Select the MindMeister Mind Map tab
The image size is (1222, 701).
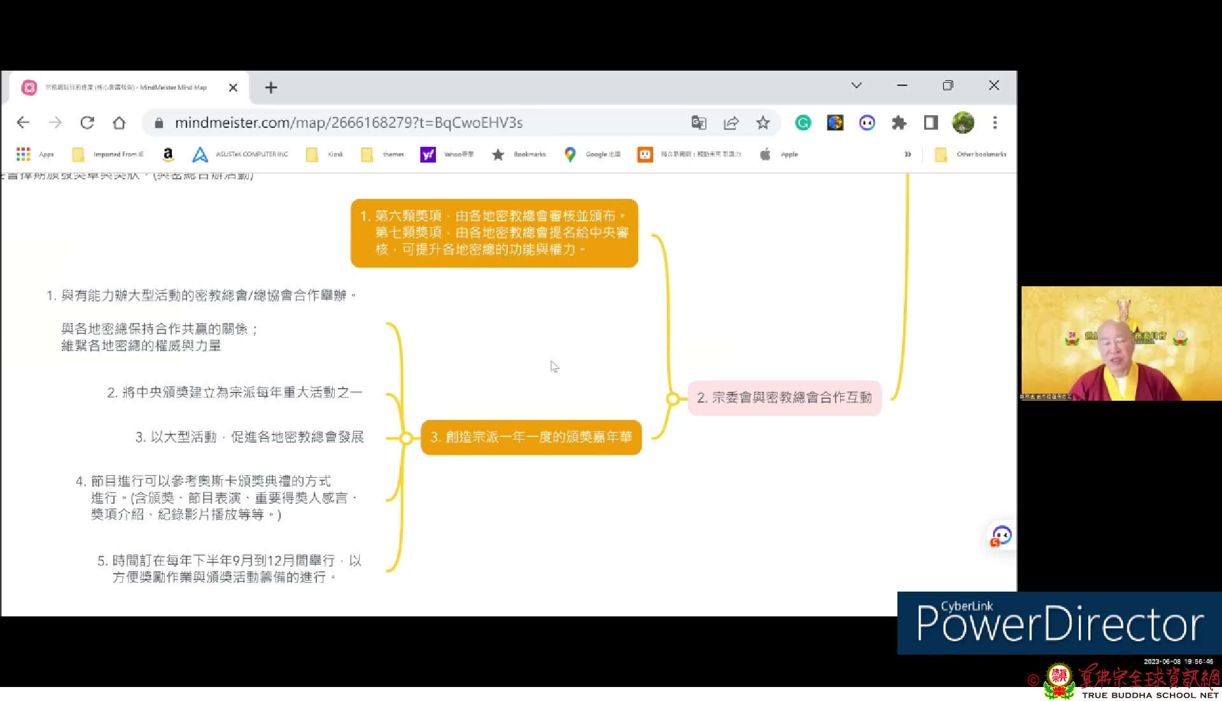(x=126, y=87)
